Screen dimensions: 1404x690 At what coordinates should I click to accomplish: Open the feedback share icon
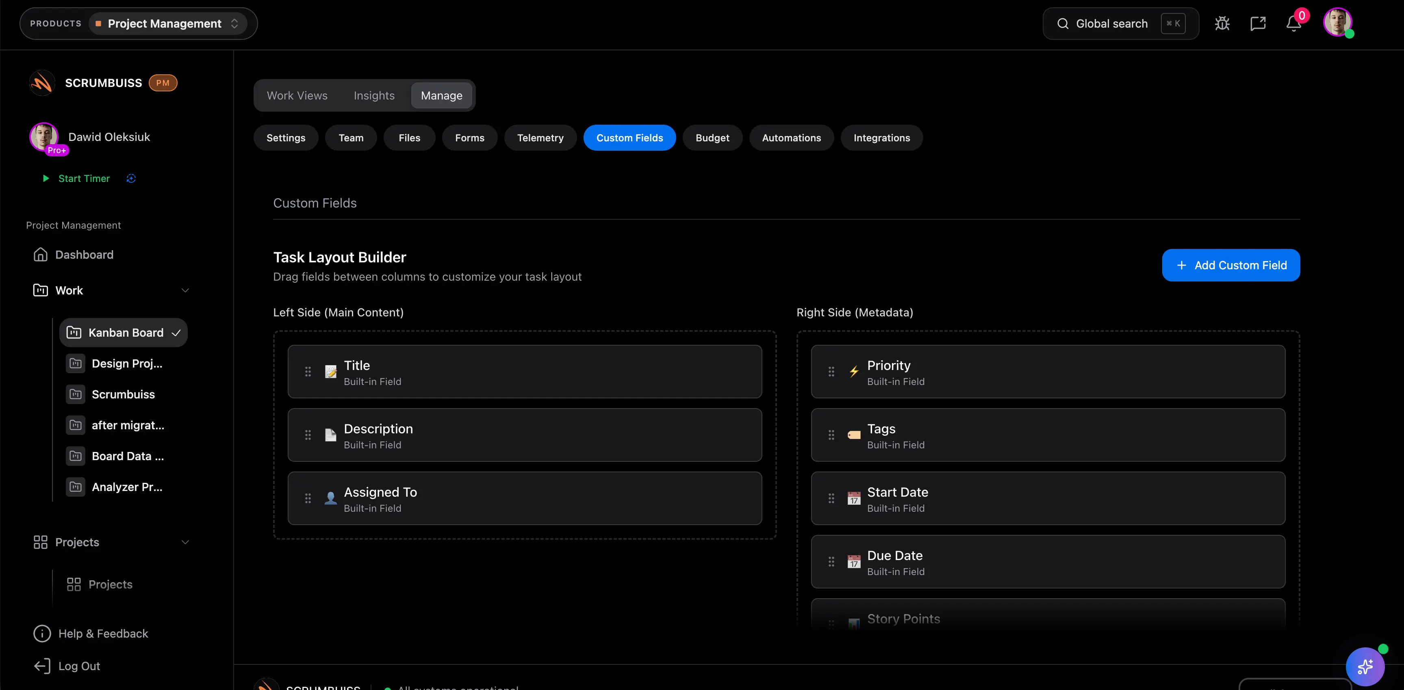coord(1257,24)
